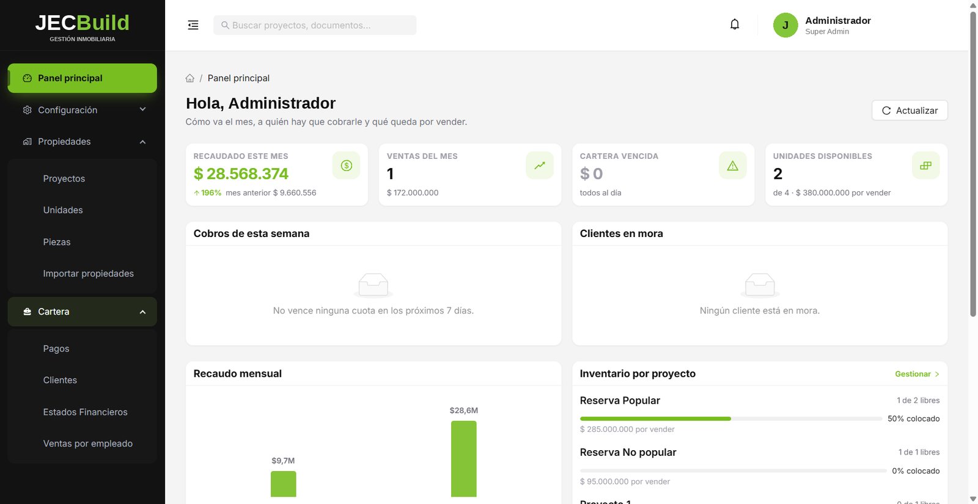Viewport: 978px width, 504px height.
Task: Click the 196% growth indicator
Action: click(208, 192)
